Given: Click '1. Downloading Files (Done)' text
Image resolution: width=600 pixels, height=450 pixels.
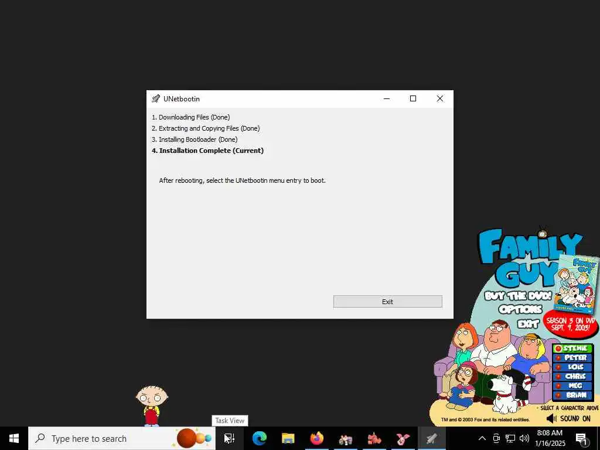Looking at the screenshot, I should pos(190,117).
